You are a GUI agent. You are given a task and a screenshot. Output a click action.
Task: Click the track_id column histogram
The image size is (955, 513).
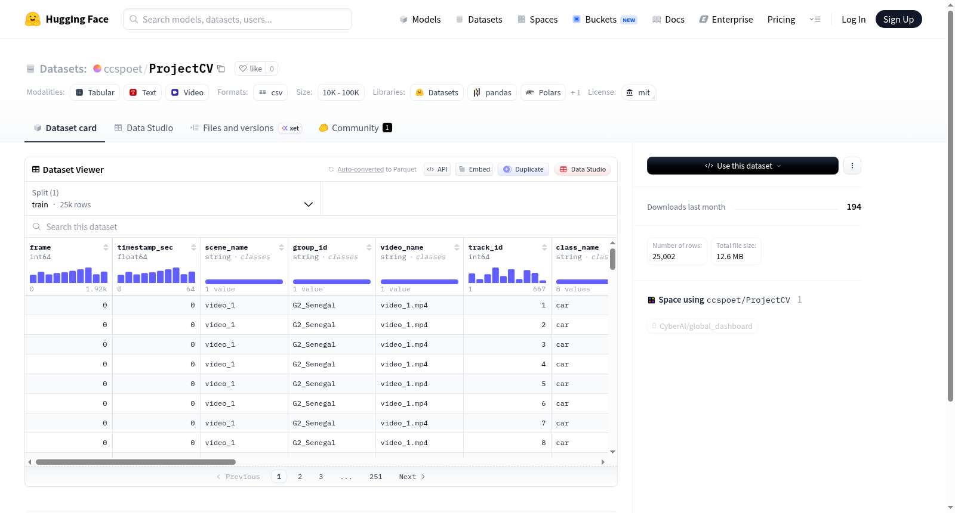pyautogui.click(x=507, y=275)
